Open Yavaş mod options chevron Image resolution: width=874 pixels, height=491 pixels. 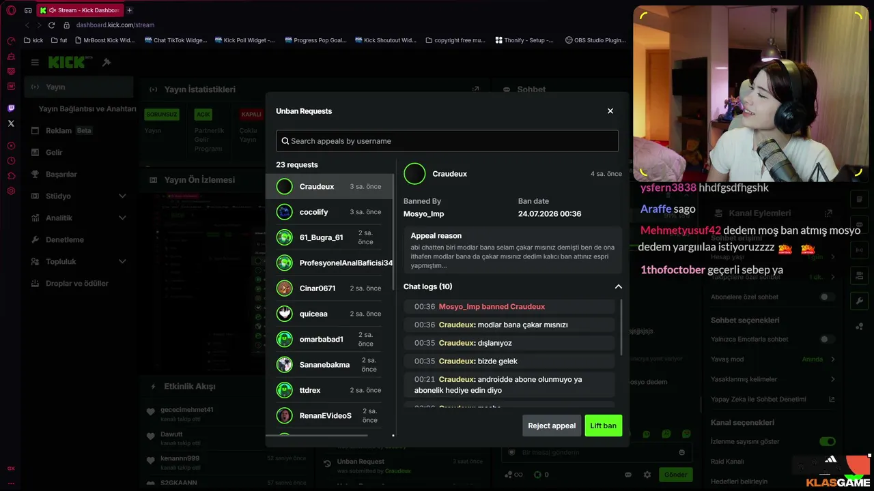(832, 359)
